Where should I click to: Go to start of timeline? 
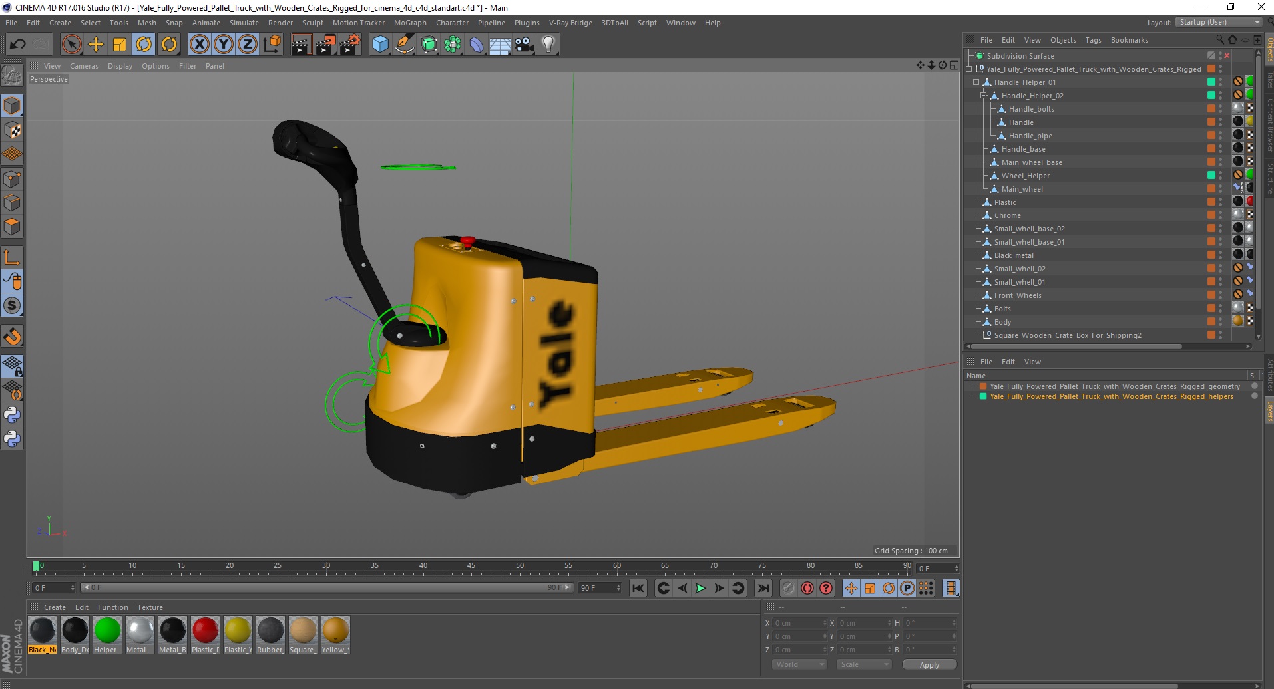pyautogui.click(x=638, y=588)
